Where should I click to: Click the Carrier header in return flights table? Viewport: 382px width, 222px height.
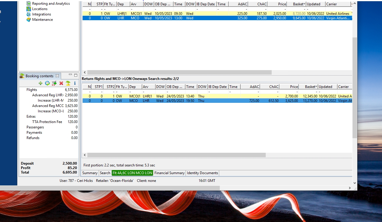344,87
